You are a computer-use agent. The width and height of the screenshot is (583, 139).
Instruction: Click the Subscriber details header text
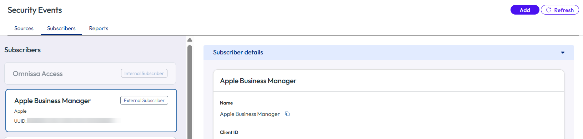click(x=238, y=52)
